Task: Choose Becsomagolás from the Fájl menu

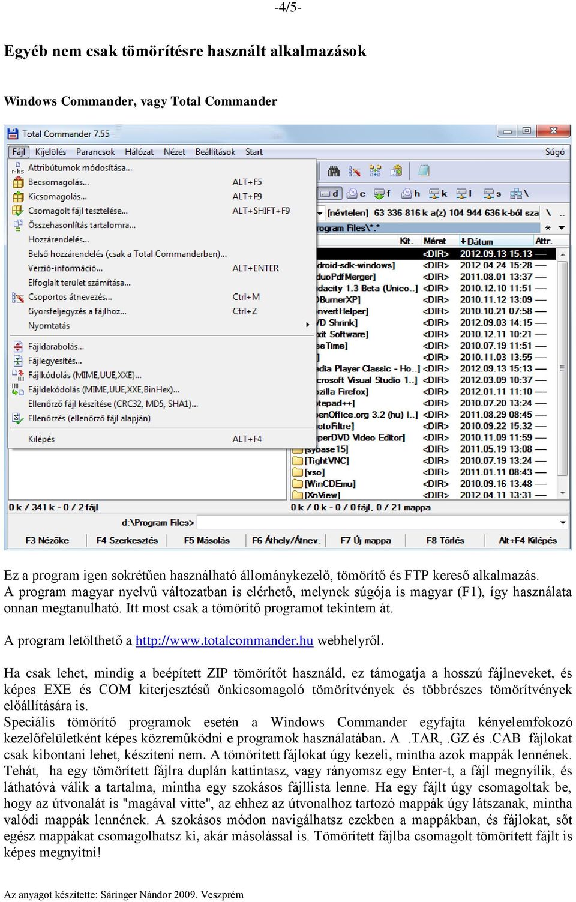Action: (161, 182)
